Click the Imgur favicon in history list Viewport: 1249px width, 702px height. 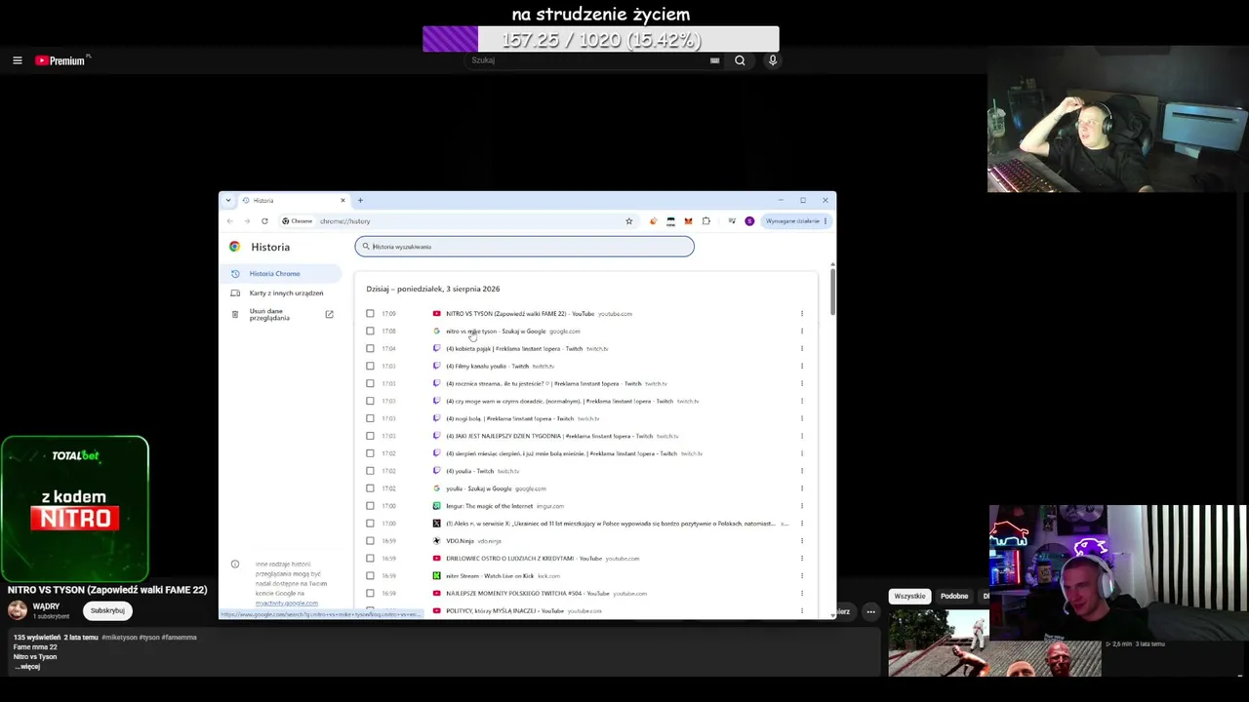coord(436,506)
